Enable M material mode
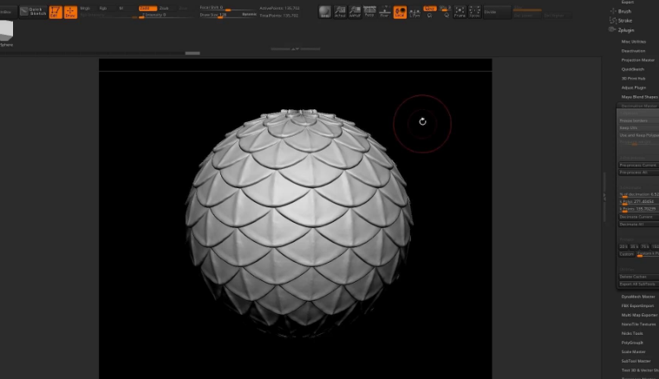This screenshot has width=659, height=379. click(121, 8)
